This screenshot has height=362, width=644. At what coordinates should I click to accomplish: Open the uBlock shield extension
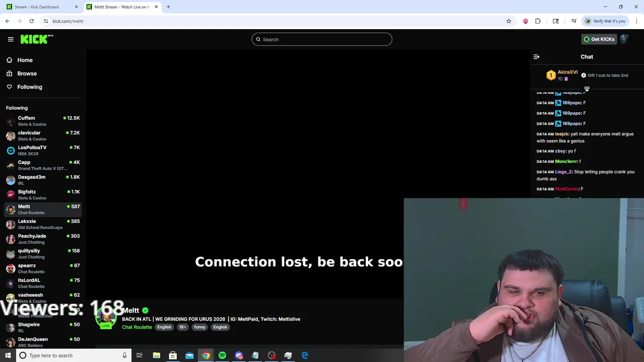click(x=525, y=21)
